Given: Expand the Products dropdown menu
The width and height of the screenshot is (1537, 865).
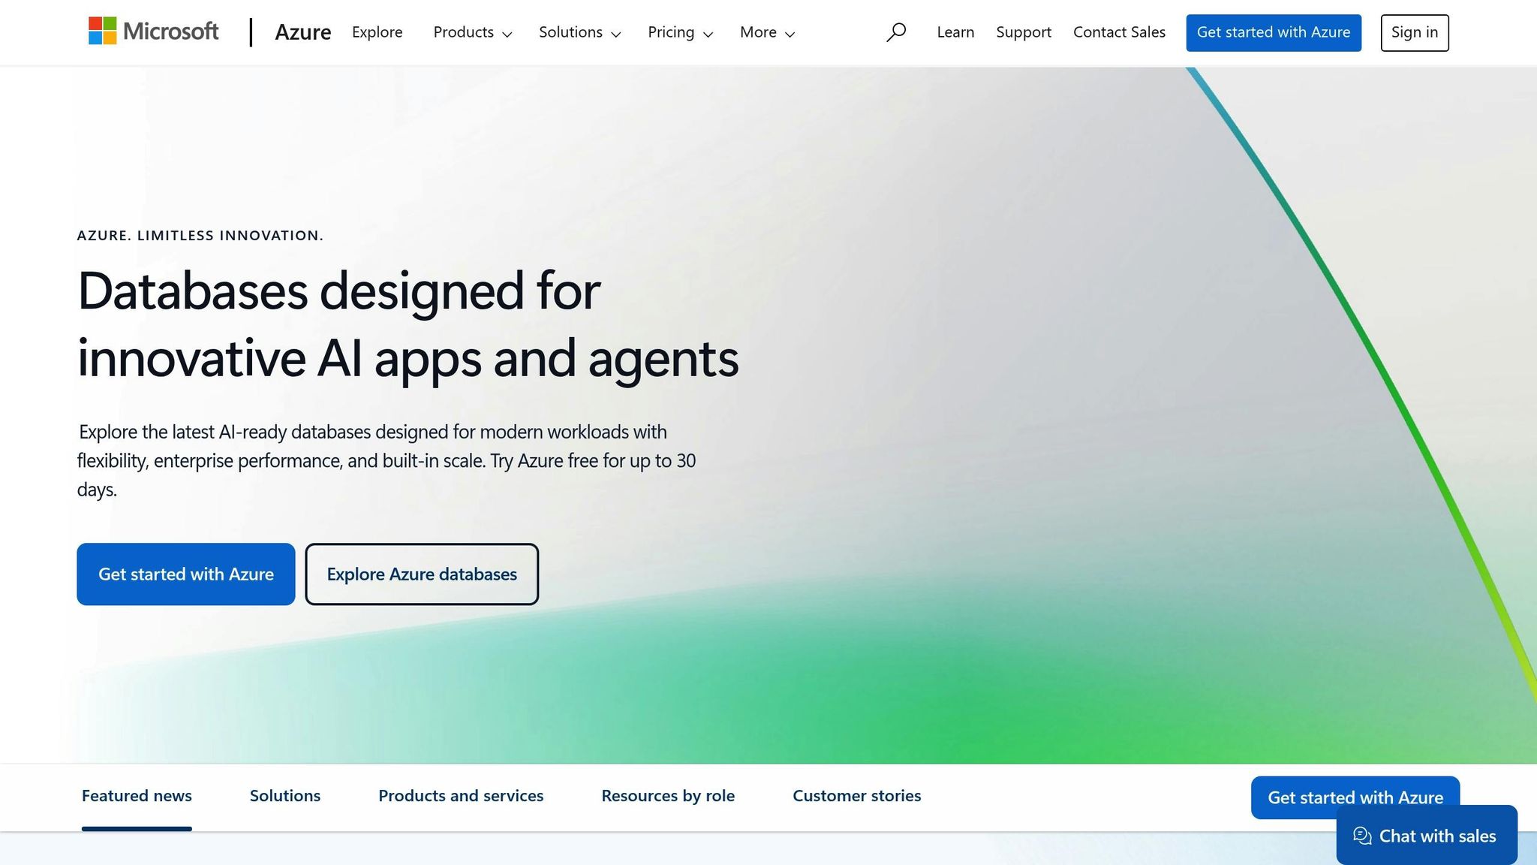Looking at the screenshot, I should (472, 32).
